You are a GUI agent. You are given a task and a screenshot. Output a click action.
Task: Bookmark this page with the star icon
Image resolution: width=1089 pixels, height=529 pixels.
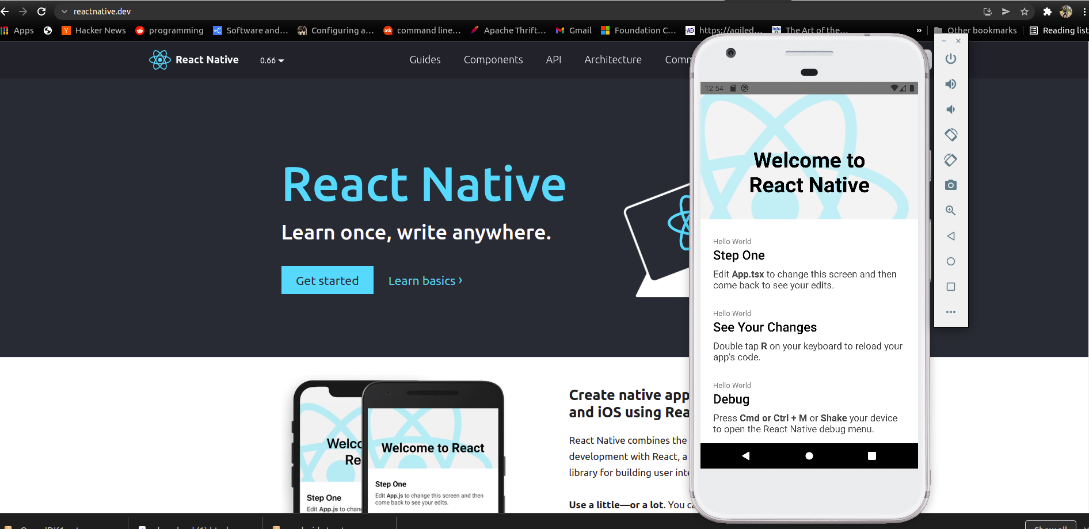1025,12
